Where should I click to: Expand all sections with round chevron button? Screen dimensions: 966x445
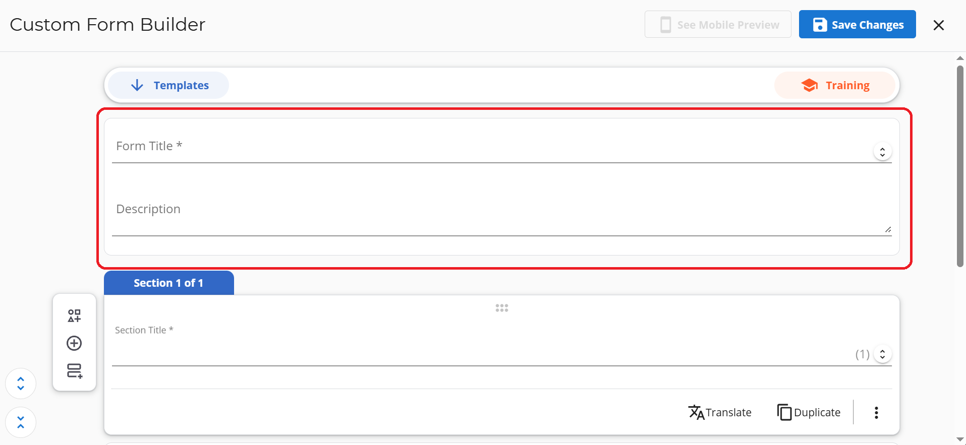21,384
